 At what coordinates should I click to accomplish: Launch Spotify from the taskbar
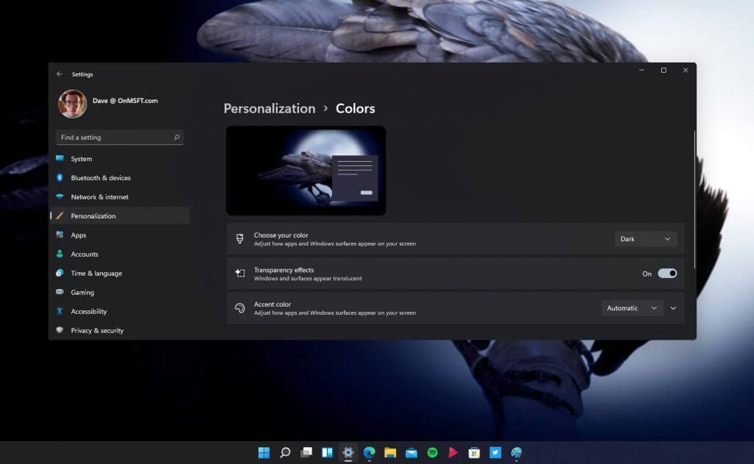431,453
